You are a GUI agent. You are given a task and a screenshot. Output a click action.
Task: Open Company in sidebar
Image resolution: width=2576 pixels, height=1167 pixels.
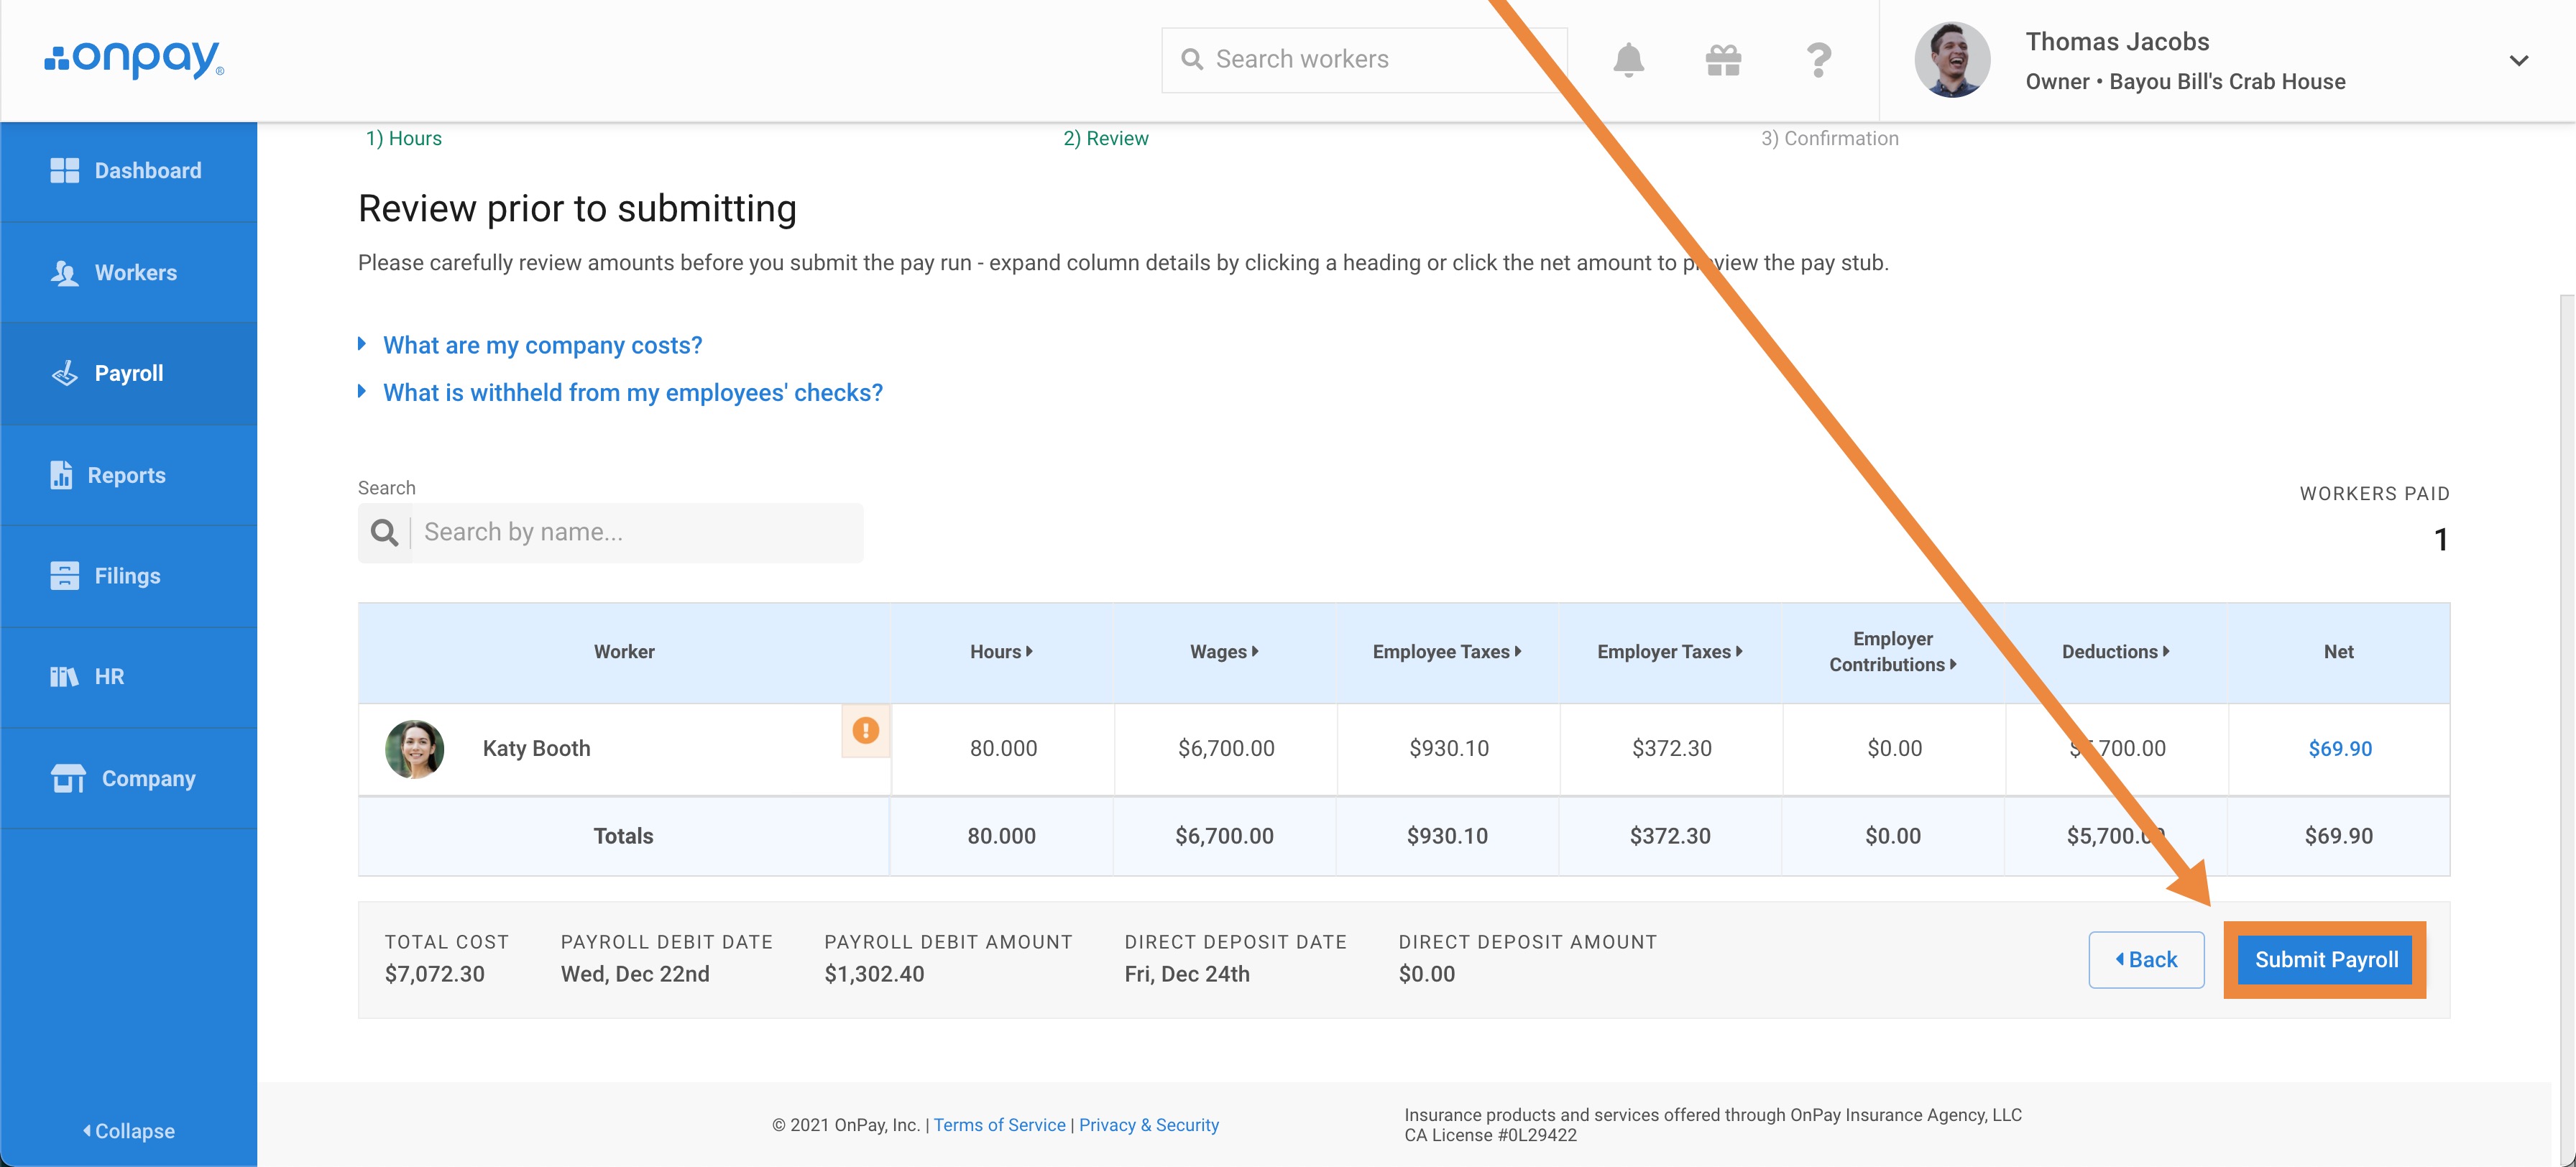(129, 778)
